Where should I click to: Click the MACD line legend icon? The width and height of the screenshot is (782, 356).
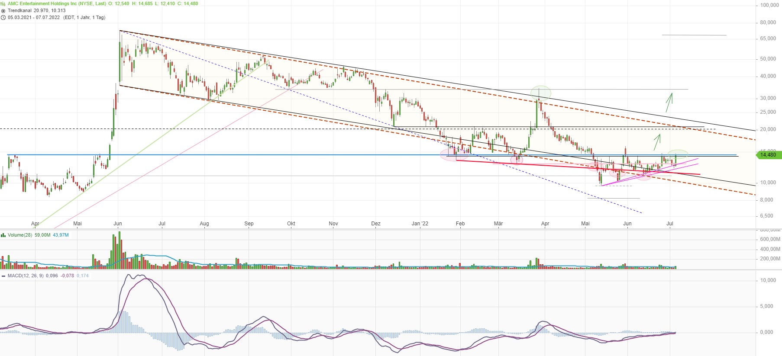(3, 276)
